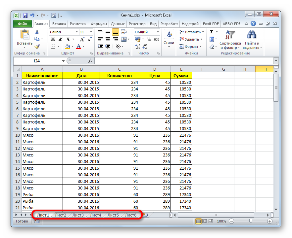
Task: Click the AutoSum sigma icon
Action: click(x=212, y=32)
